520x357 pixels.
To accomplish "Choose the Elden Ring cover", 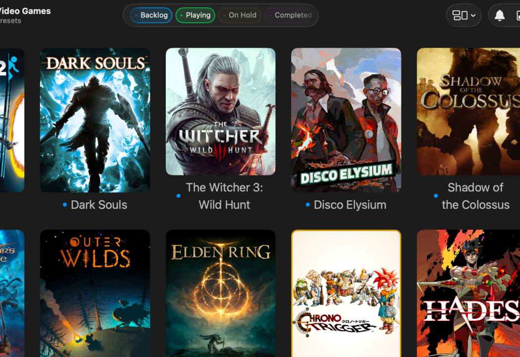I will (x=220, y=294).
